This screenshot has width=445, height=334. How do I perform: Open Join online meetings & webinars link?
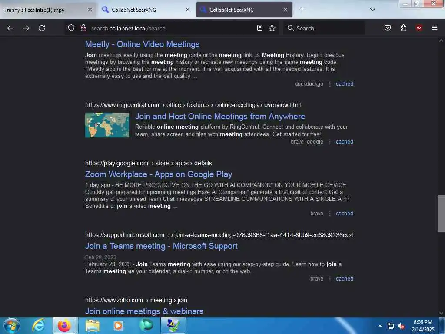(x=144, y=311)
